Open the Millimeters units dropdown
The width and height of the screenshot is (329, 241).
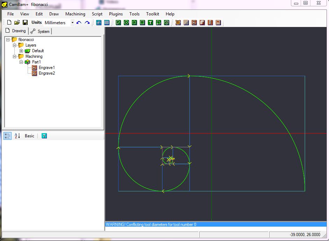pos(72,22)
